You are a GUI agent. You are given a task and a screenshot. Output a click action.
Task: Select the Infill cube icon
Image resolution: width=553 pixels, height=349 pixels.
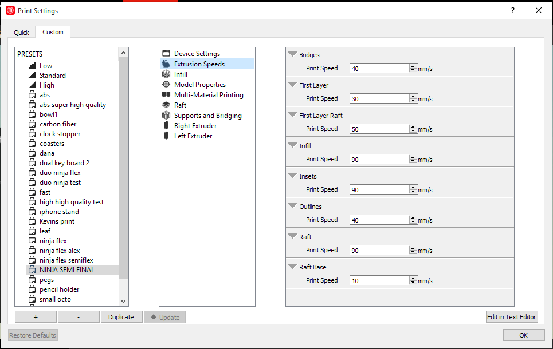click(x=166, y=74)
